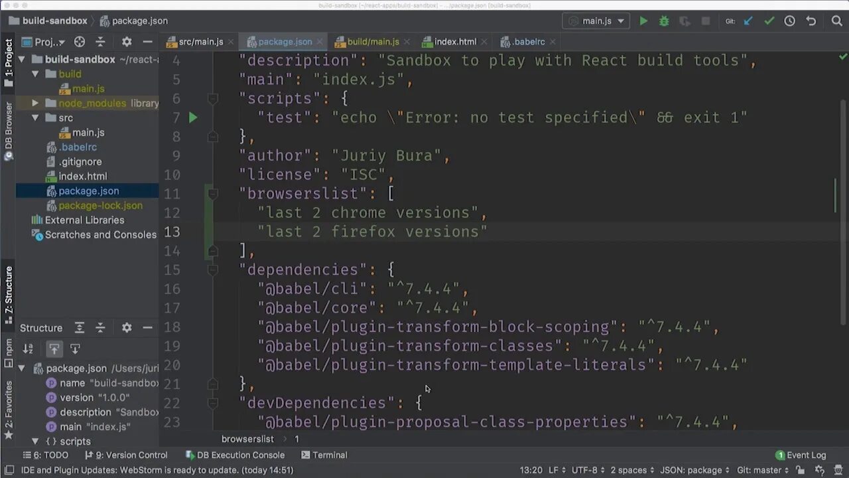
Task: Toggle Autoscroll to Source in Structure
Action: click(54, 349)
